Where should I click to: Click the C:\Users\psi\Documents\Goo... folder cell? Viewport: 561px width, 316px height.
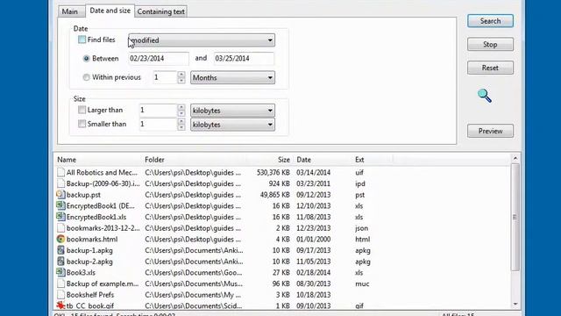(194, 273)
